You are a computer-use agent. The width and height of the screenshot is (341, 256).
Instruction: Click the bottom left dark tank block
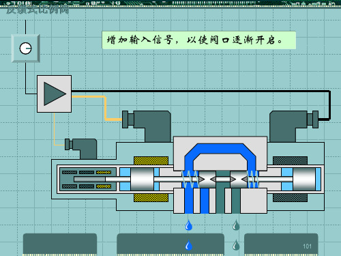coord(60,244)
